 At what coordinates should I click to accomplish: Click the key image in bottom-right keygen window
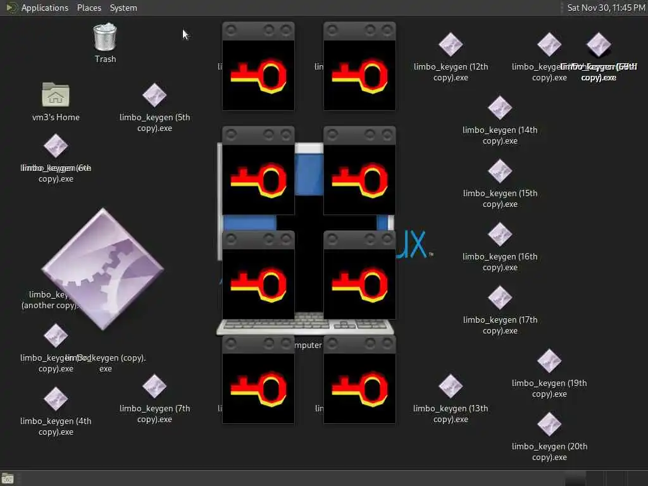359,389
